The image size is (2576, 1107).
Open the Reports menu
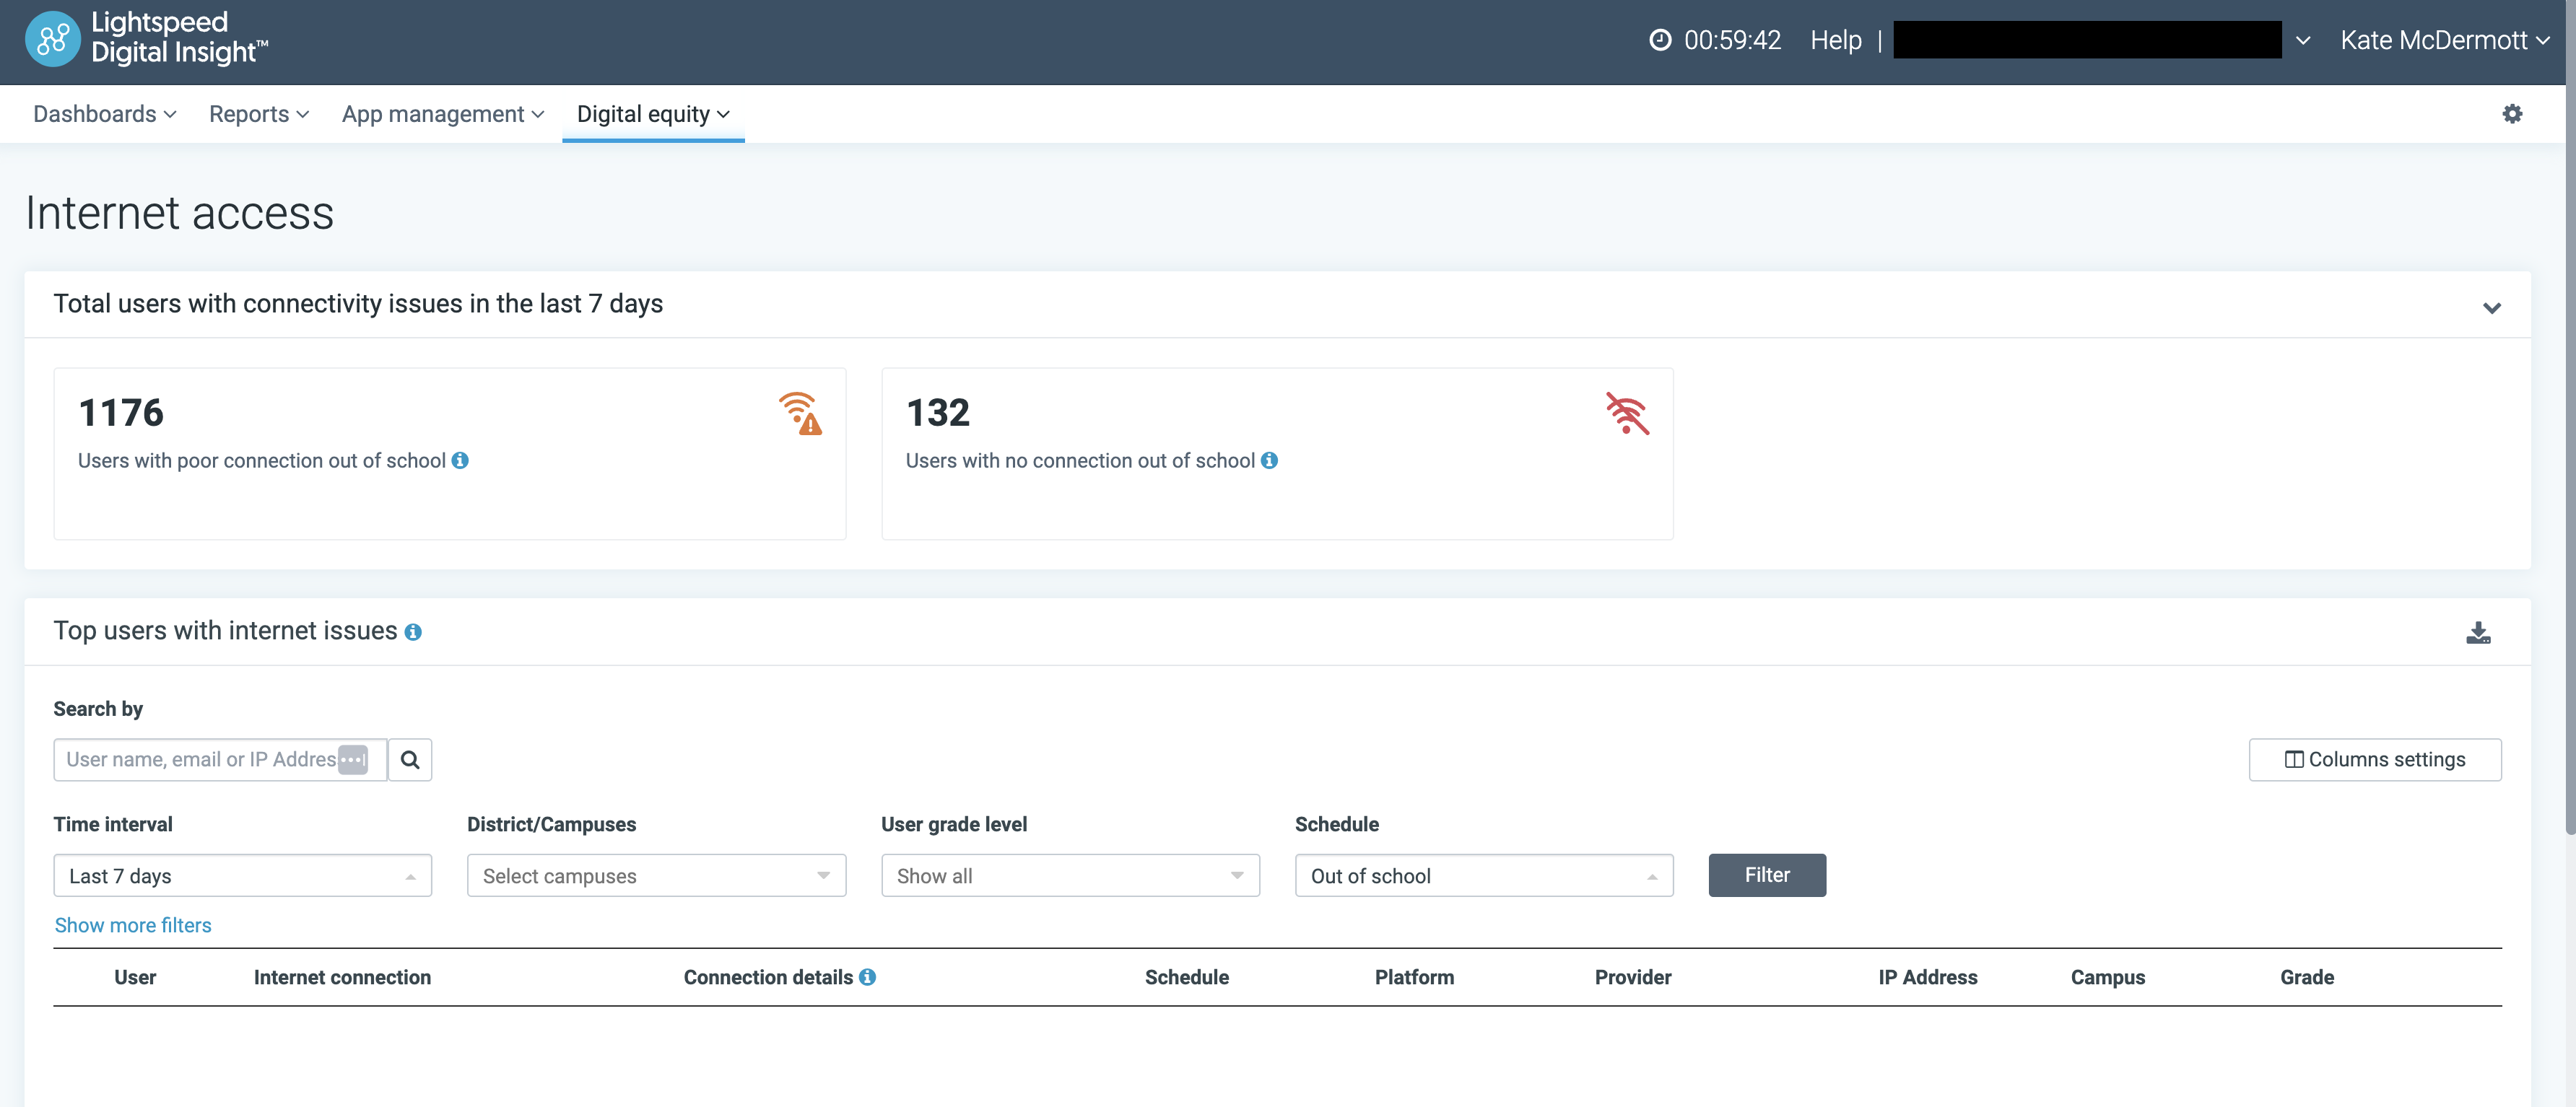point(258,114)
